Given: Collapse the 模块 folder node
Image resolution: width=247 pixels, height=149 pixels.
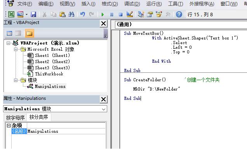Looking at the screenshot, I should coord(16,80).
